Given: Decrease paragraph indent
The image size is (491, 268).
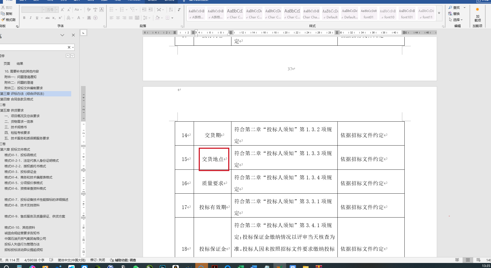Looking at the screenshot, I should click(x=144, y=10).
